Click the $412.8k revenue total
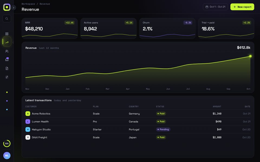260x162 pixels. click(243, 48)
